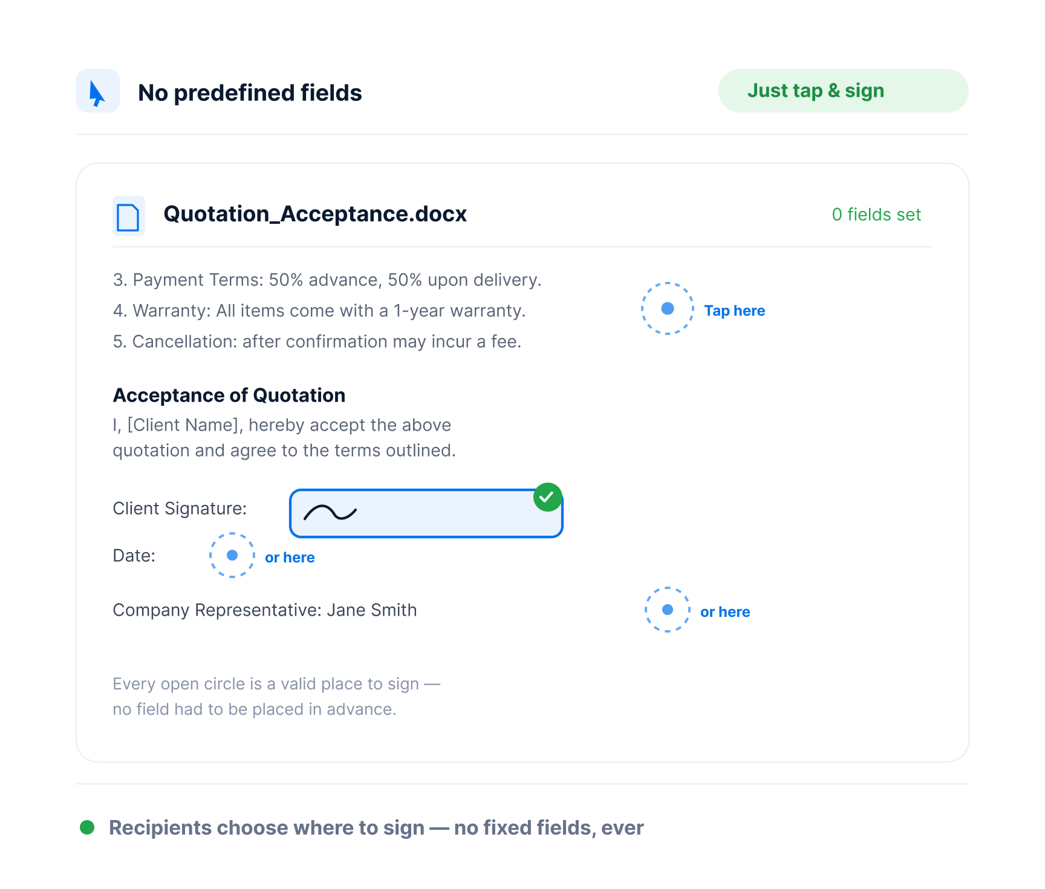1045x889 pixels.
Task: Click the Client Signature field
Action: click(426, 513)
